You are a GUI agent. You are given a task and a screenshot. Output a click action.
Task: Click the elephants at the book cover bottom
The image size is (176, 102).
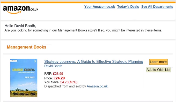coord(24,94)
